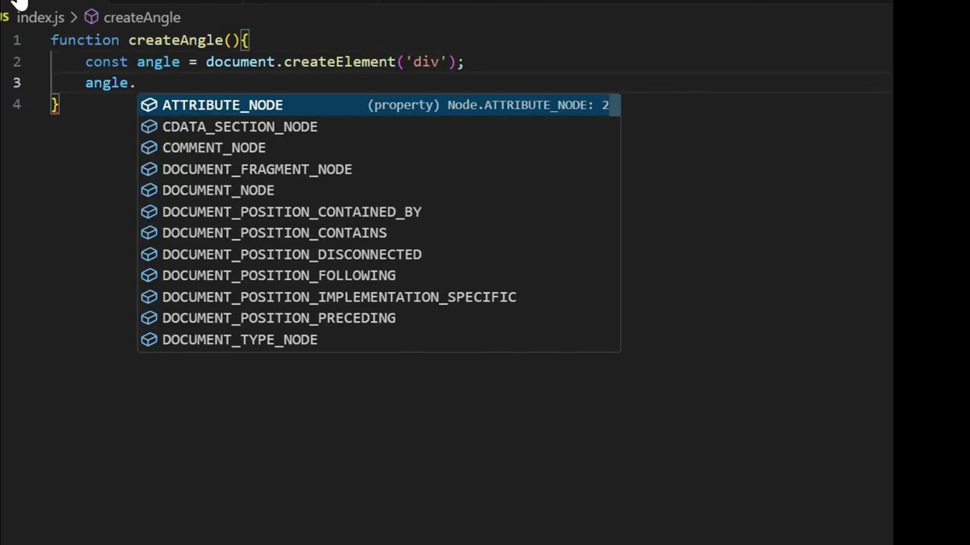This screenshot has height=545, width=970.
Task: Click the DOCUMENT_POSITION_CONTAINS property icon
Action: 149,233
